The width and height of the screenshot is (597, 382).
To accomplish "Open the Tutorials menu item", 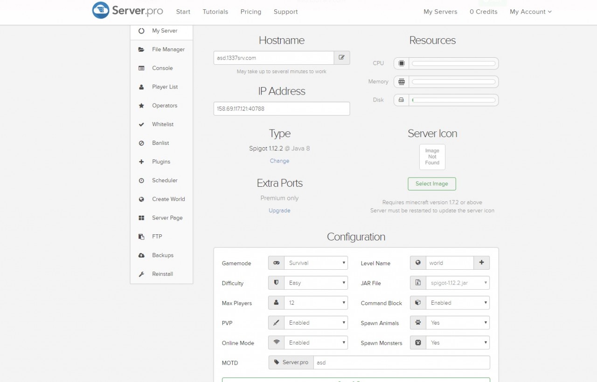I will (x=215, y=12).
